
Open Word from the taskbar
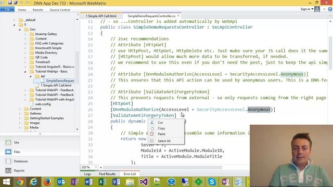click(88, 182)
